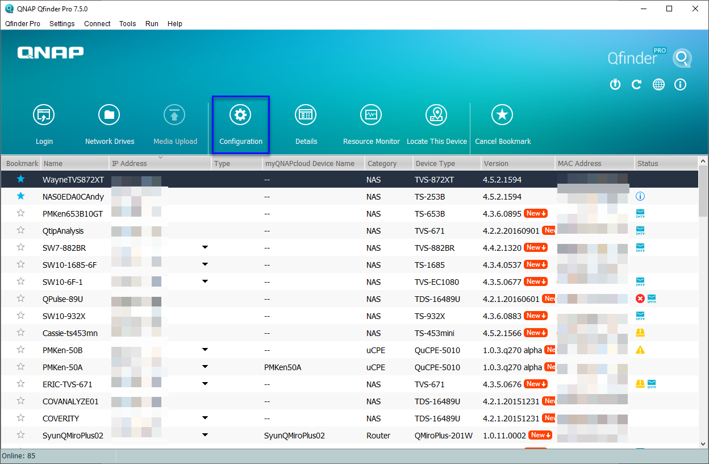Select the COVANALYZE01 row name

click(x=70, y=401)
